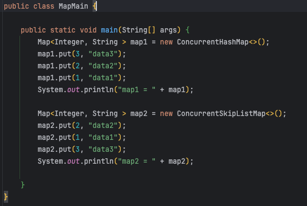Screen dimensions: 307x206
Task: Click the public keyword of the class
Action: tap(16, 6)
